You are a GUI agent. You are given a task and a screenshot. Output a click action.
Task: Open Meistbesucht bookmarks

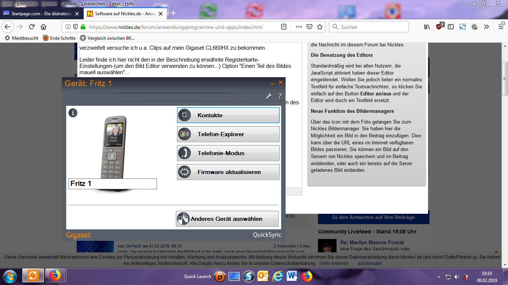22,38
